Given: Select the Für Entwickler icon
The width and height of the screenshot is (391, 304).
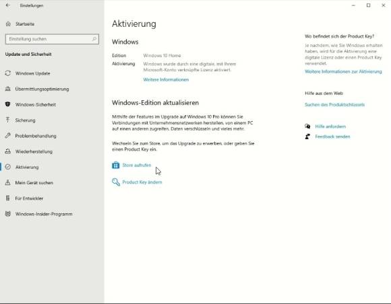Looking at the screenshot, I should click(x=8, y=198).
